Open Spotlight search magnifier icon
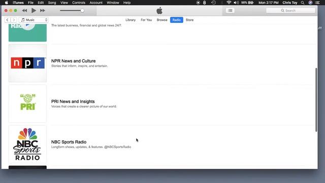 (x=303, y=3)
